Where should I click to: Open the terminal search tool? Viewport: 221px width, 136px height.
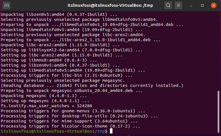click(x=168, y=5)
